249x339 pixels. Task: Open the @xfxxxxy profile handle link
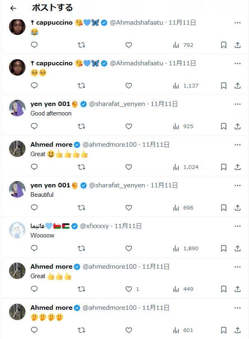95,226
